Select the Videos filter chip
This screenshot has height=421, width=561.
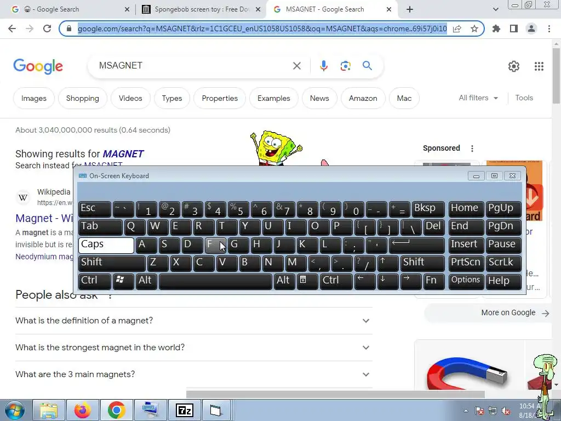coord(130,99)
